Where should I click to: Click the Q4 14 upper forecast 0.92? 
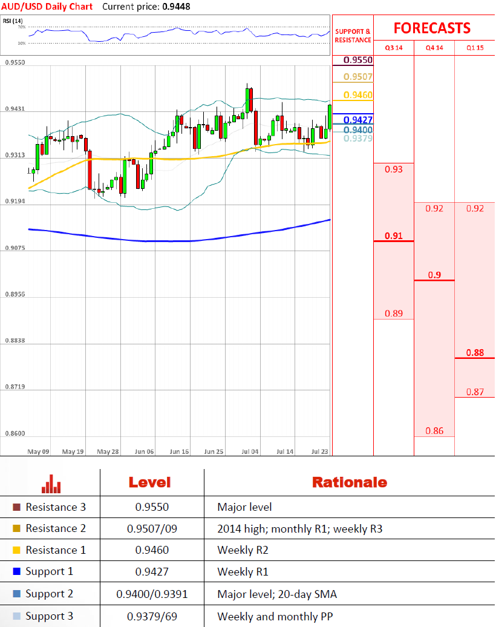pyautogui.click(x=434, y=208)
